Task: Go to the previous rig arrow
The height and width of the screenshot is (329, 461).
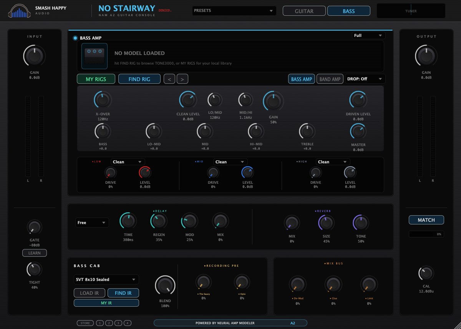Action: coord(169,79)
